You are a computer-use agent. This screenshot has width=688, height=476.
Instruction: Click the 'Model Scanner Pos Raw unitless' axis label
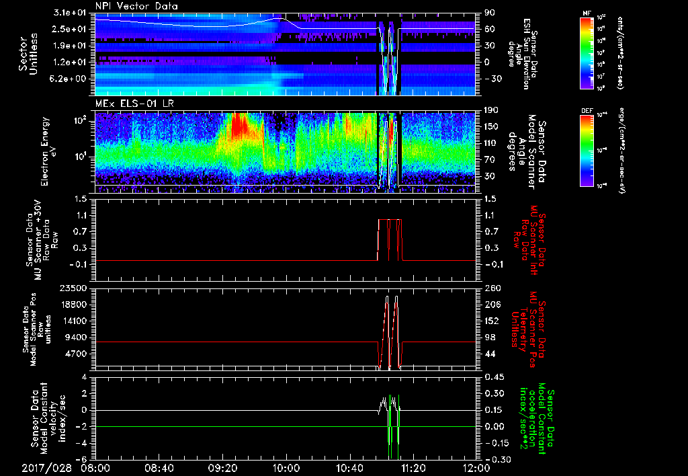(37, 329)
